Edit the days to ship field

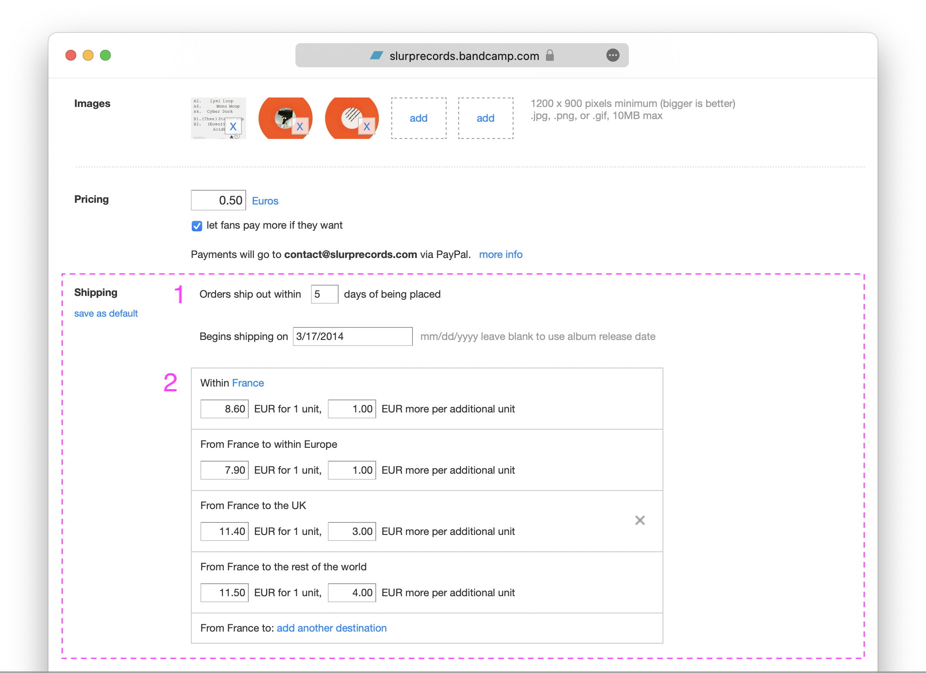(x=324, y=294)
